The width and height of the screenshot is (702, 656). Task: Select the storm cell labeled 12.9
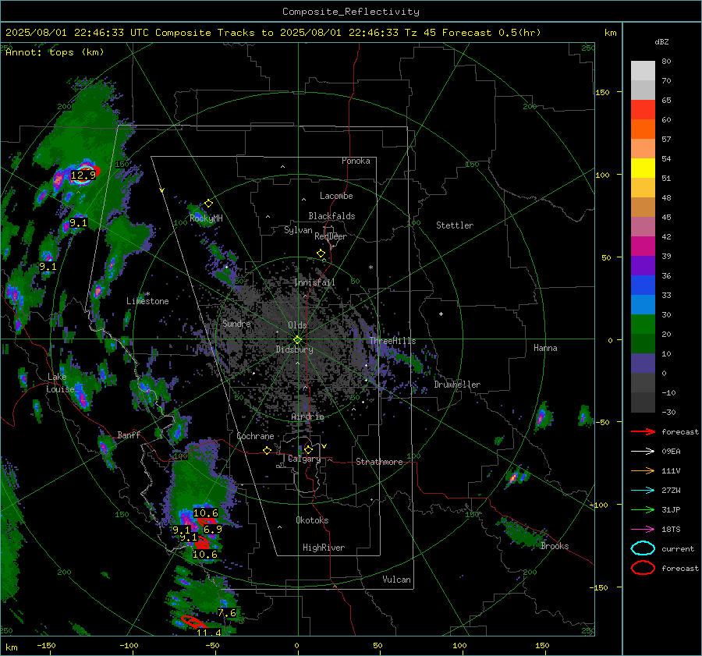pyautogui.click(x=84, y=173)
